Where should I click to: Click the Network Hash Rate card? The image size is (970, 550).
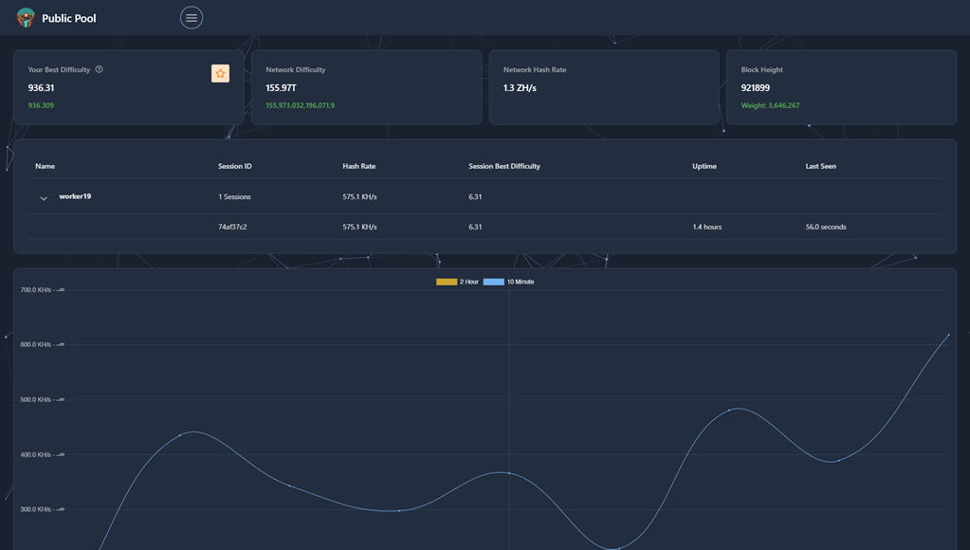click(604, 87)
